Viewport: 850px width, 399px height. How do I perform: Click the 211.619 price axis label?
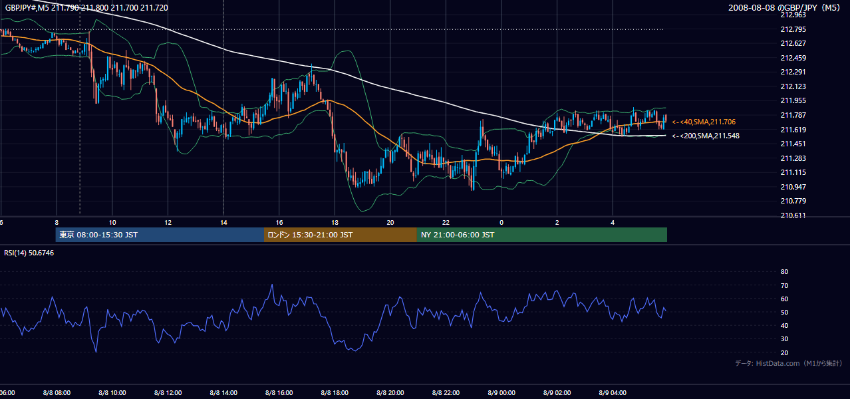(793, 130)
